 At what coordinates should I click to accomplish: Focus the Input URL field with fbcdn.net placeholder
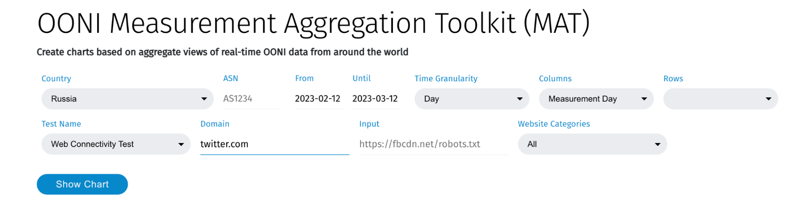pyautogui.click(x=433, y=144)
